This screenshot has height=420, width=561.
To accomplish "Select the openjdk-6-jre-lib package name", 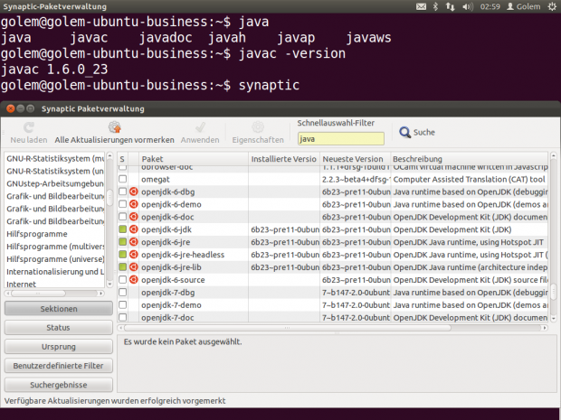I will click(171, 267).
